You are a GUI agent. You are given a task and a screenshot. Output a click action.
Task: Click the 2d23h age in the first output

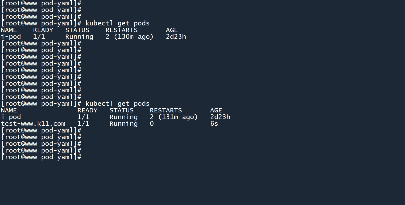coord(176,37)
